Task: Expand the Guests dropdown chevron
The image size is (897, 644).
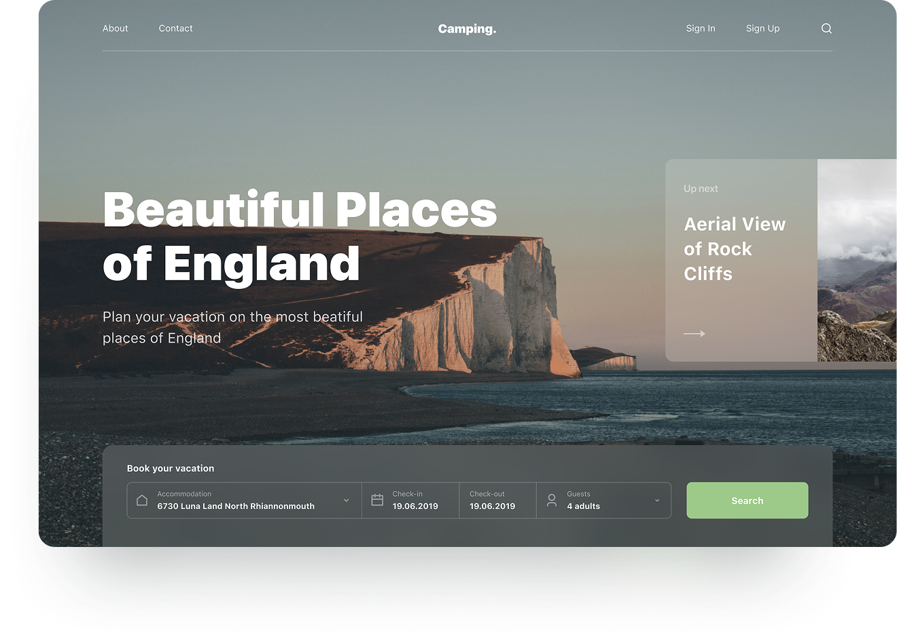Action: click(657, 501)
